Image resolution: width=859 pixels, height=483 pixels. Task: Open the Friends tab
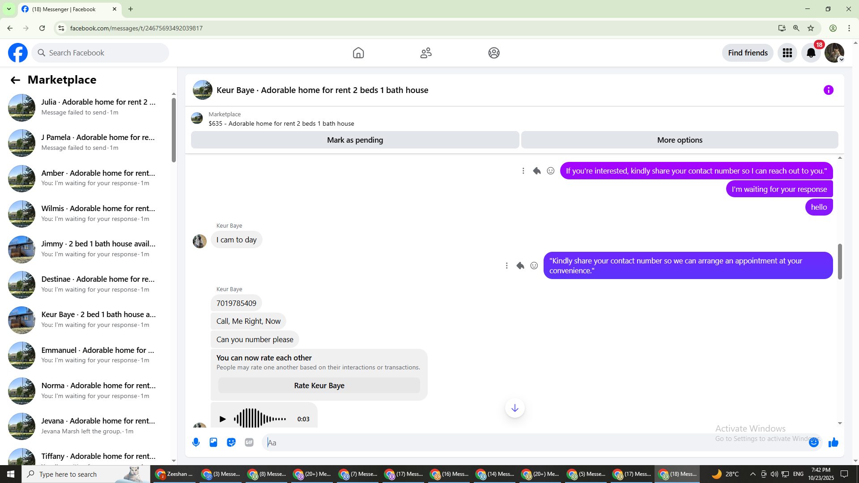click(426, 53)
